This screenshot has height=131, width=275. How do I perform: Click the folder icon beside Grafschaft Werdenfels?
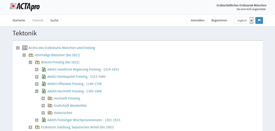(x=50, y=105)
